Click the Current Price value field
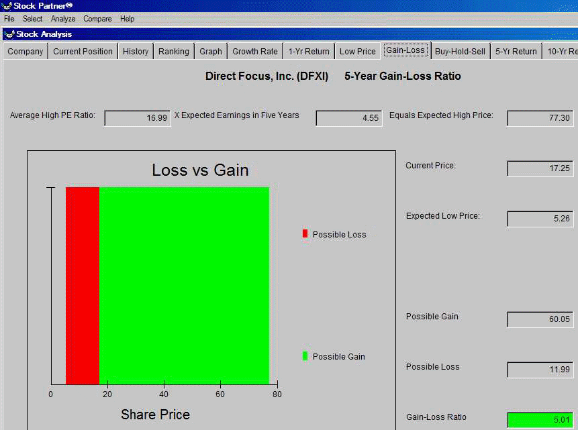The width and height of the screenshot is (578, 430). (x=540, y=168)
